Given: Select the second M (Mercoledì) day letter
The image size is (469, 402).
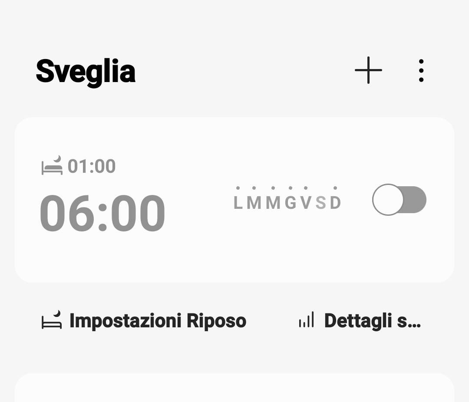Looking at the screenshot, I should pos(273,203).
